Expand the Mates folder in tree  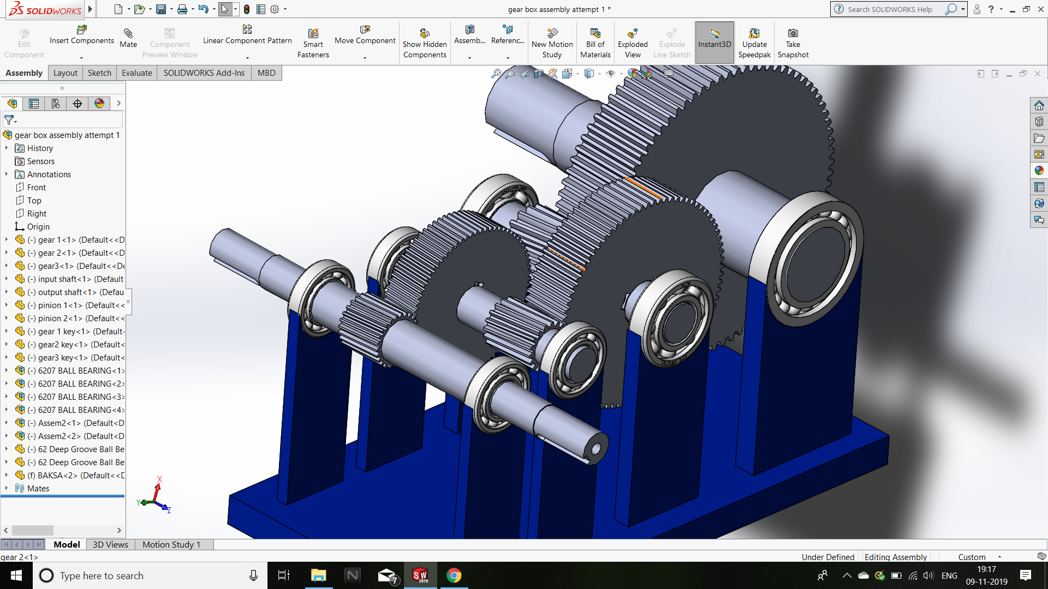(7, 488)
